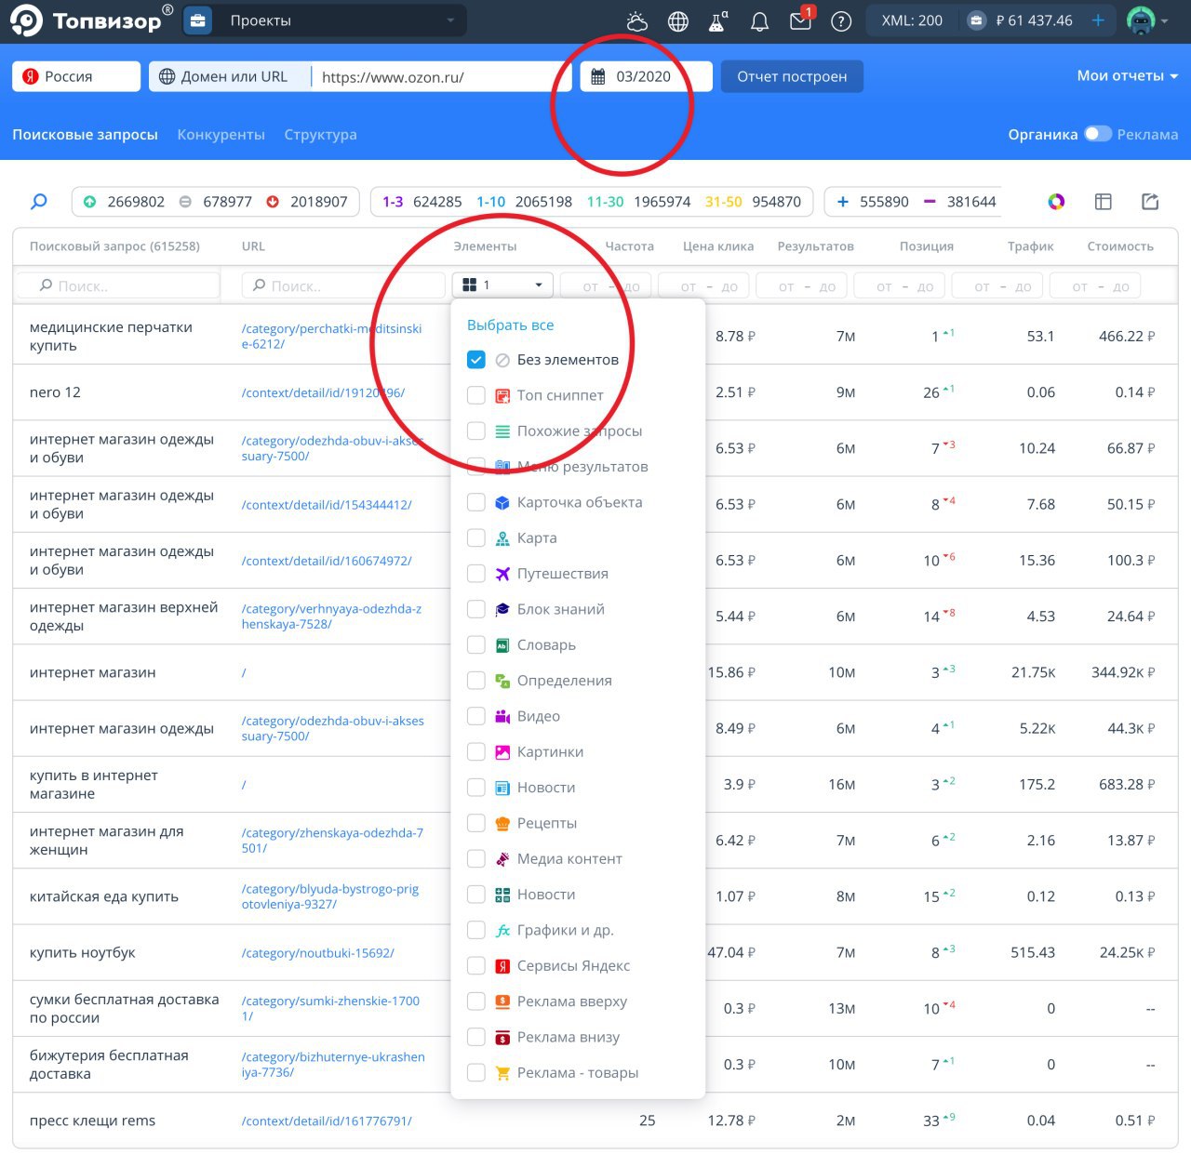The width and height of the screenshot is (1191, 1154).
Task: Switch to the 'Поисковые запросы' tab
Action: (85, 135)
